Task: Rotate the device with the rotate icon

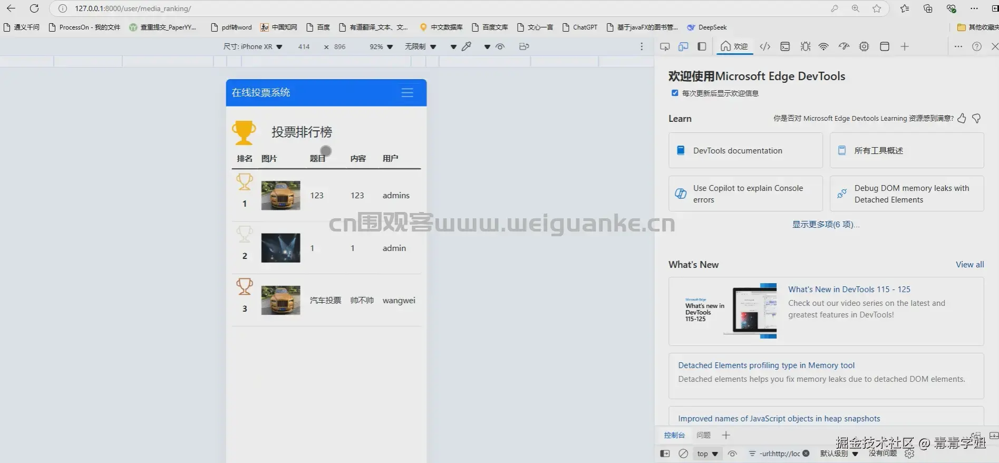Action: [x=524, y=46]
